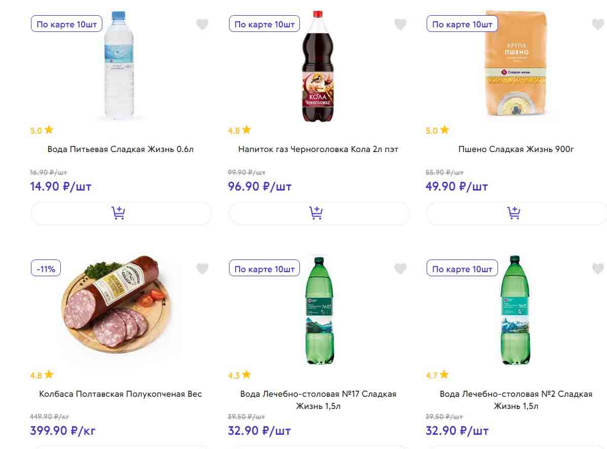Click star rating of Вода №2
Viewport: 607px width, 449px height.
[437, 376]
